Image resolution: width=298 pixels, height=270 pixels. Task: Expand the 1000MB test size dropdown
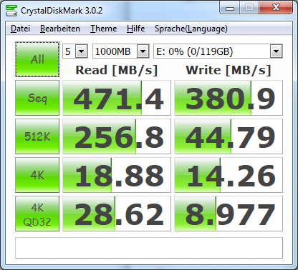click(143, 51)
